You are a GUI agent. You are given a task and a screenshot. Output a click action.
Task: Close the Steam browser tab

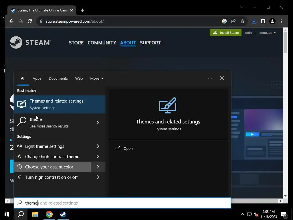(x=71, y=10)
